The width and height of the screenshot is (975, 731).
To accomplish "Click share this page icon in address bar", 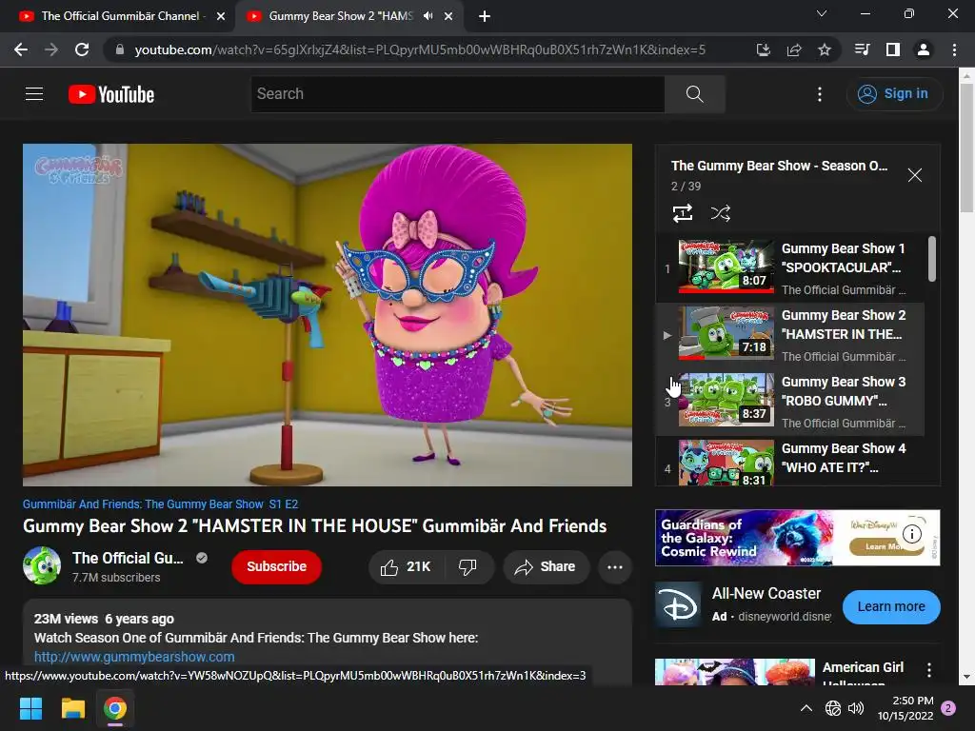I will pos(794,49).
